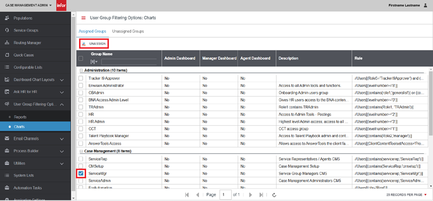Viewport: 433px width, 201px height.
Task: Collapse the Administration group
Action: (x=81, y=70)
